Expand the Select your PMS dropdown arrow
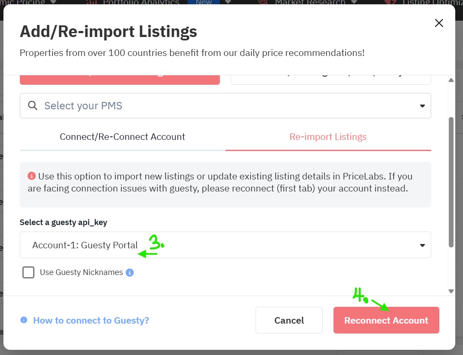 click(422, 106)
